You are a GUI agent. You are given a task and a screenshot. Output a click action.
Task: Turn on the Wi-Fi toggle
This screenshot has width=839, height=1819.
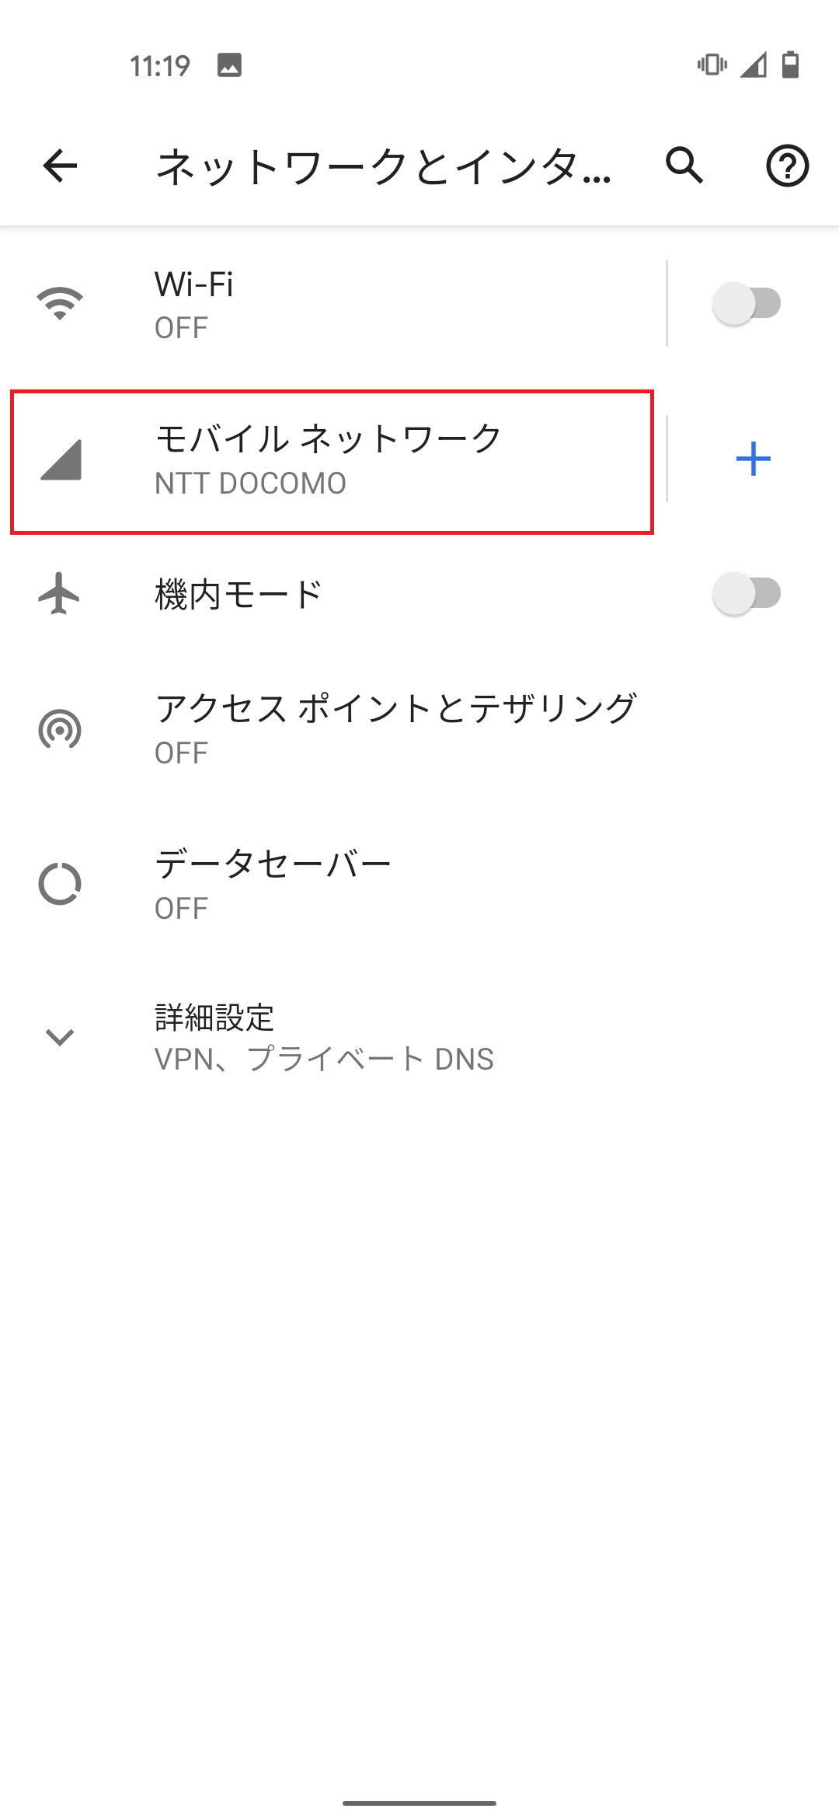pos(747,305)
